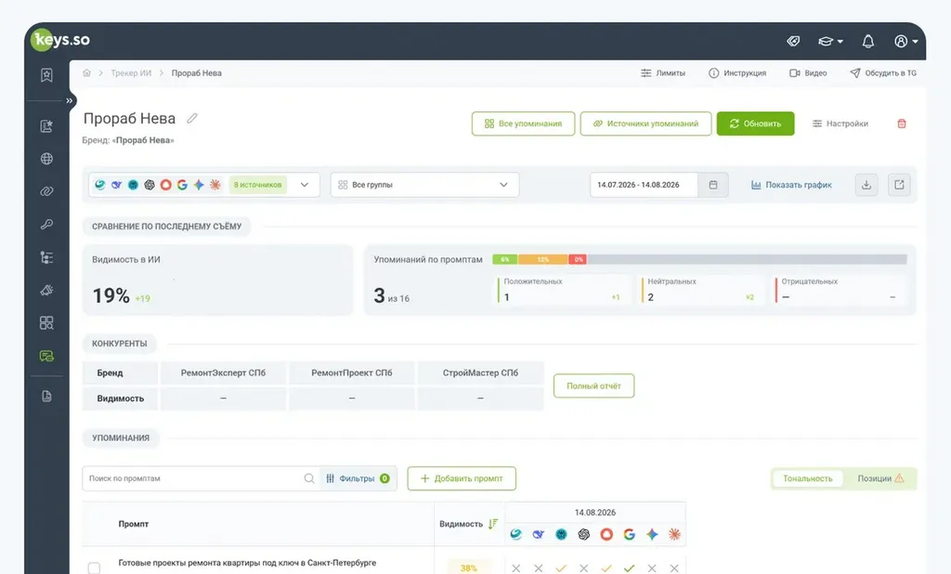
Task: Open the grid search sidebar icon
Action: tap(46, 323)
